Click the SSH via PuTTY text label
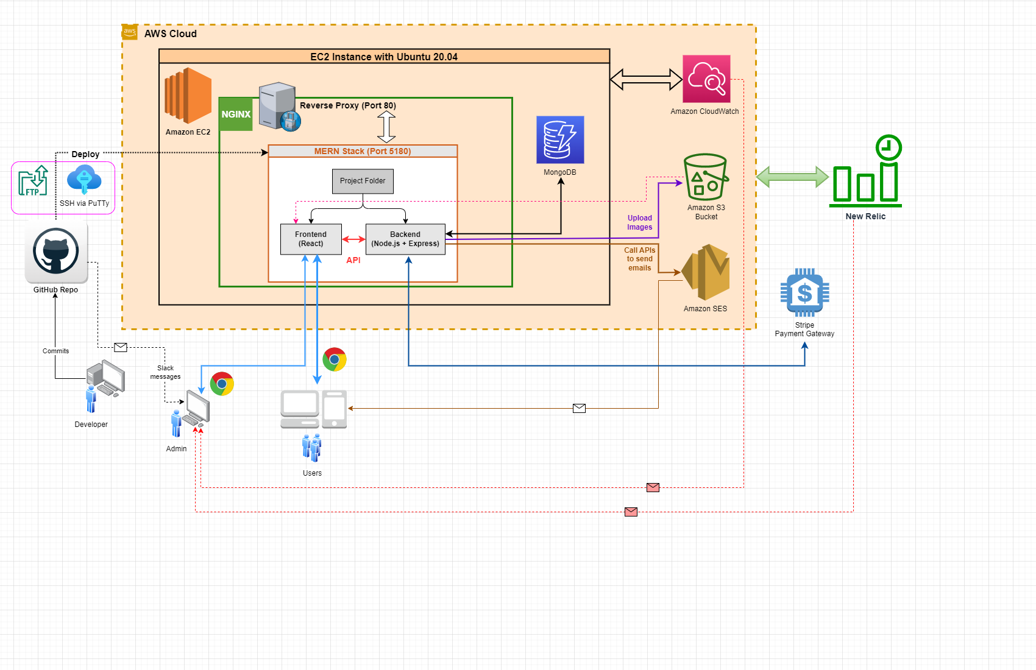The image size is (1036, 670). pos(85,203)
